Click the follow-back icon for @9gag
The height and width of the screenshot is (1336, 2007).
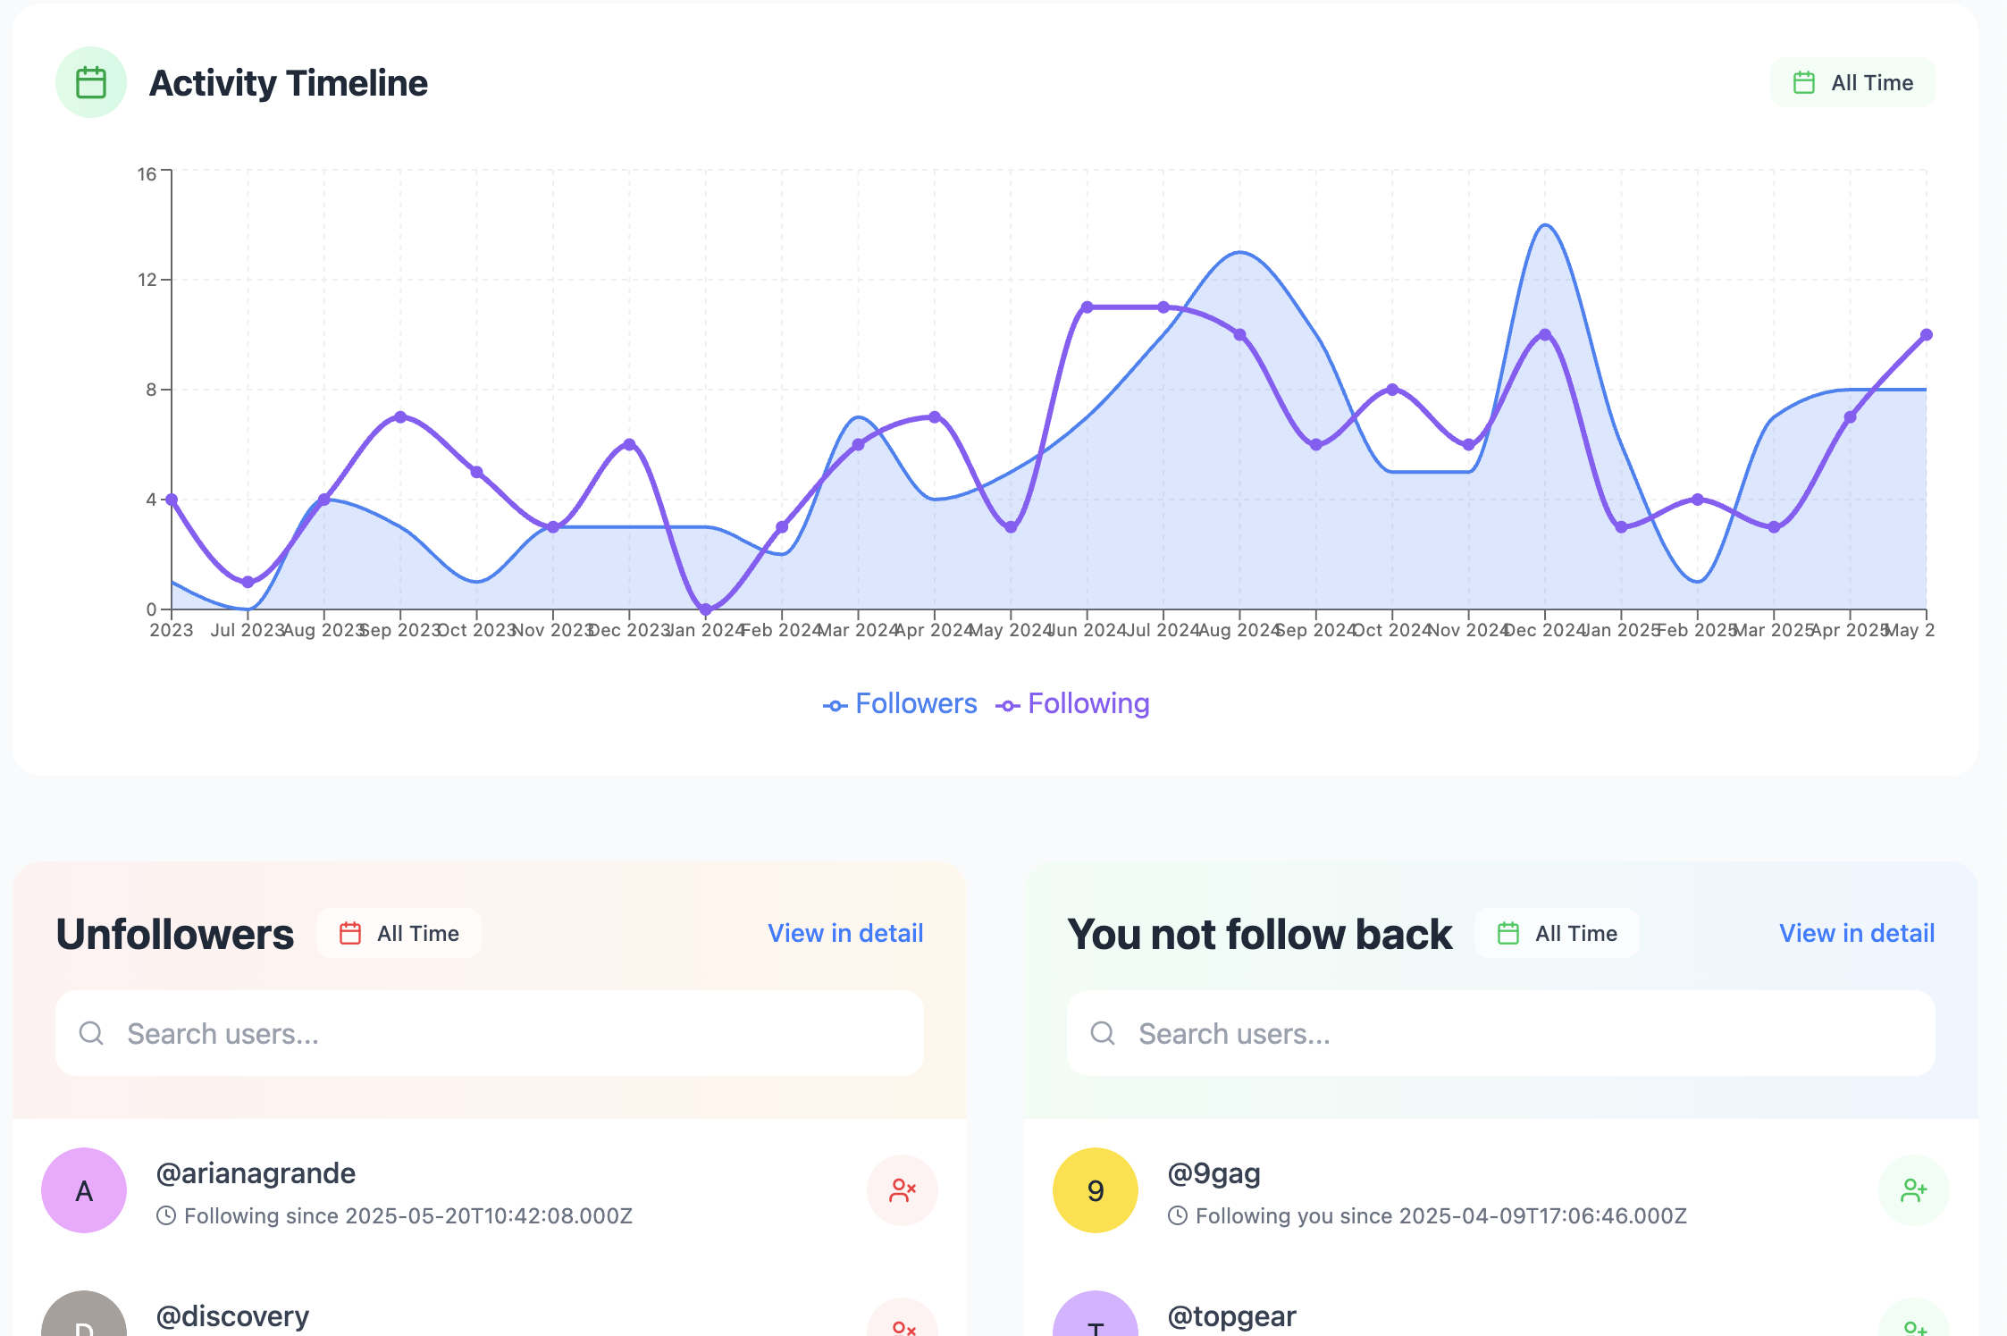click(x=1913, y=1190)
